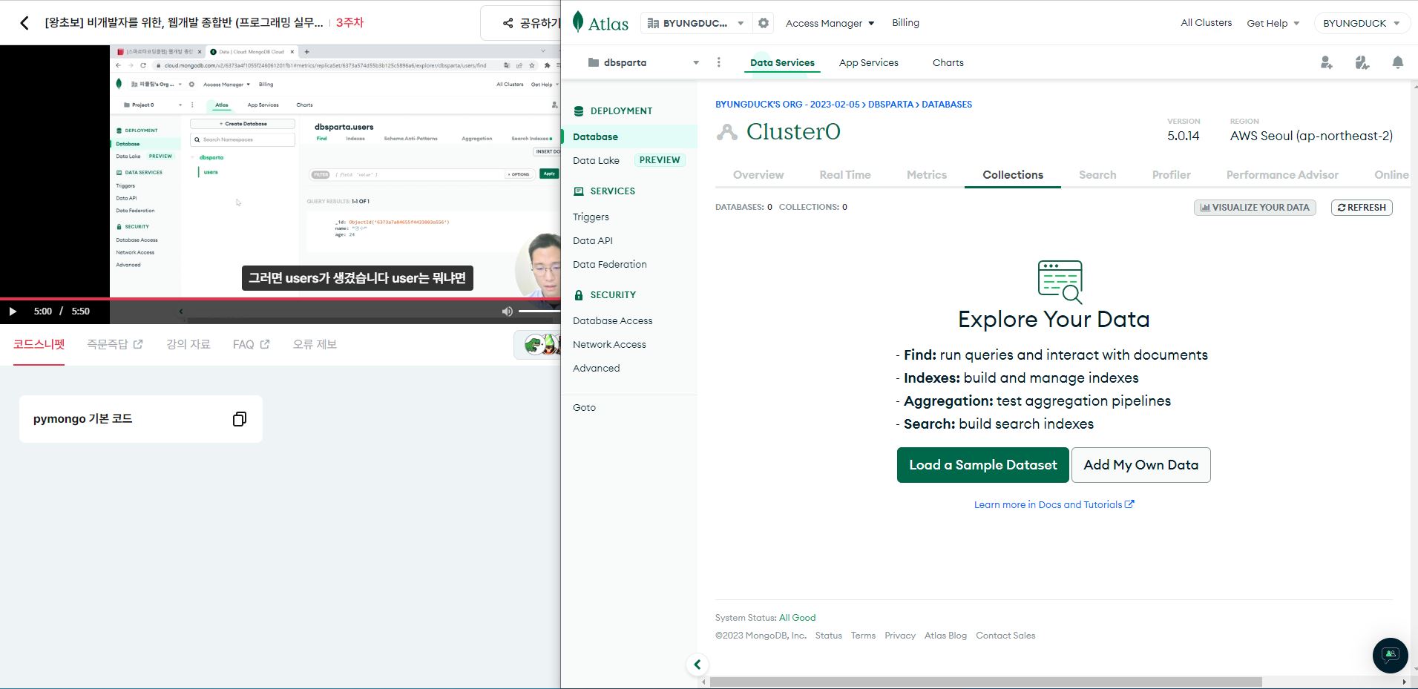
Task: Open Advanced in the sidebar
Action: coord(596,369)
